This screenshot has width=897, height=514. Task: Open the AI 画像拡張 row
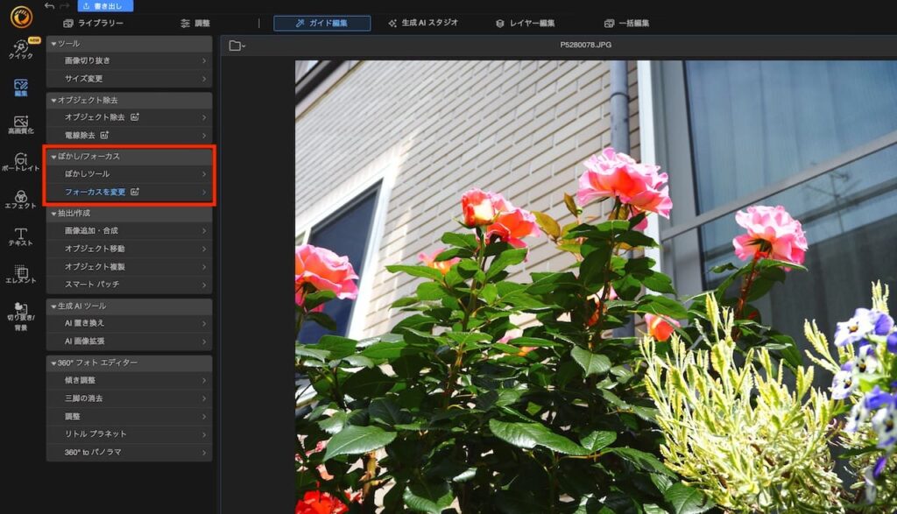pyautogui.click(x=130, y=341)
